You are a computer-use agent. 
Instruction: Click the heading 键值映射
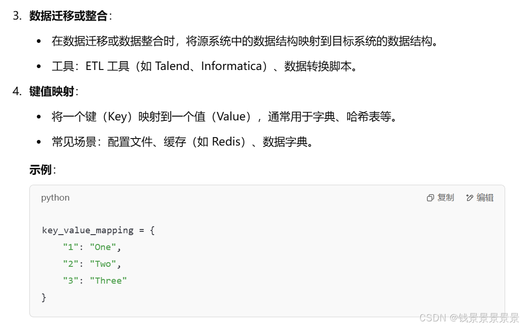51,91
